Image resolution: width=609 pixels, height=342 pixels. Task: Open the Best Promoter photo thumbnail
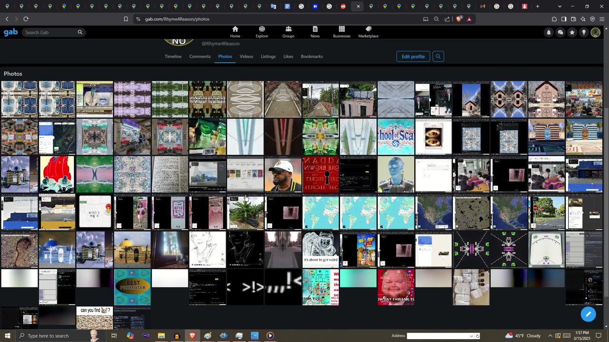132,287
